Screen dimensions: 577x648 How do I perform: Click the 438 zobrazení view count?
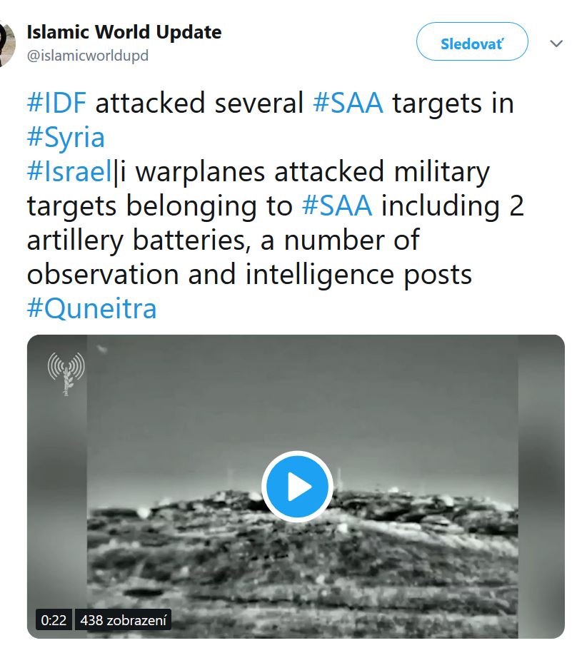(123, 620)
